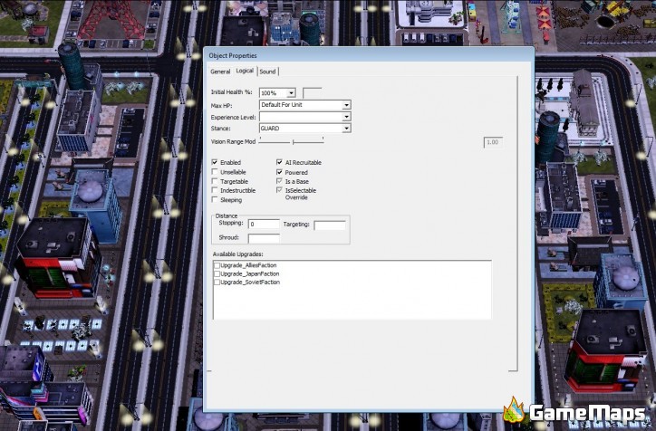Select the Logical tab
The width and height of the screenshot is (656, 431).
click(x=245, y=71)
